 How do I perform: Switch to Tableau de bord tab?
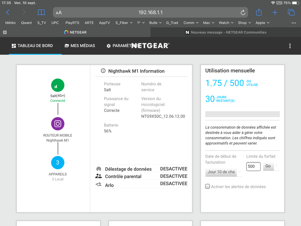click(35, 46)
